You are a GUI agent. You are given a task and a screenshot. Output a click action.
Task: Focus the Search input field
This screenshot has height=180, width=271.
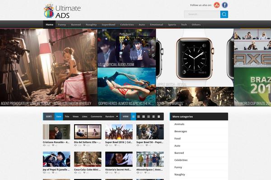202,14
